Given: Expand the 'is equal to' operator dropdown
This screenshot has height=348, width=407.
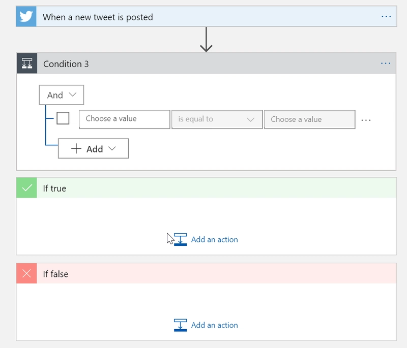Looking at the screenshot, I should (x=217, y=119).
